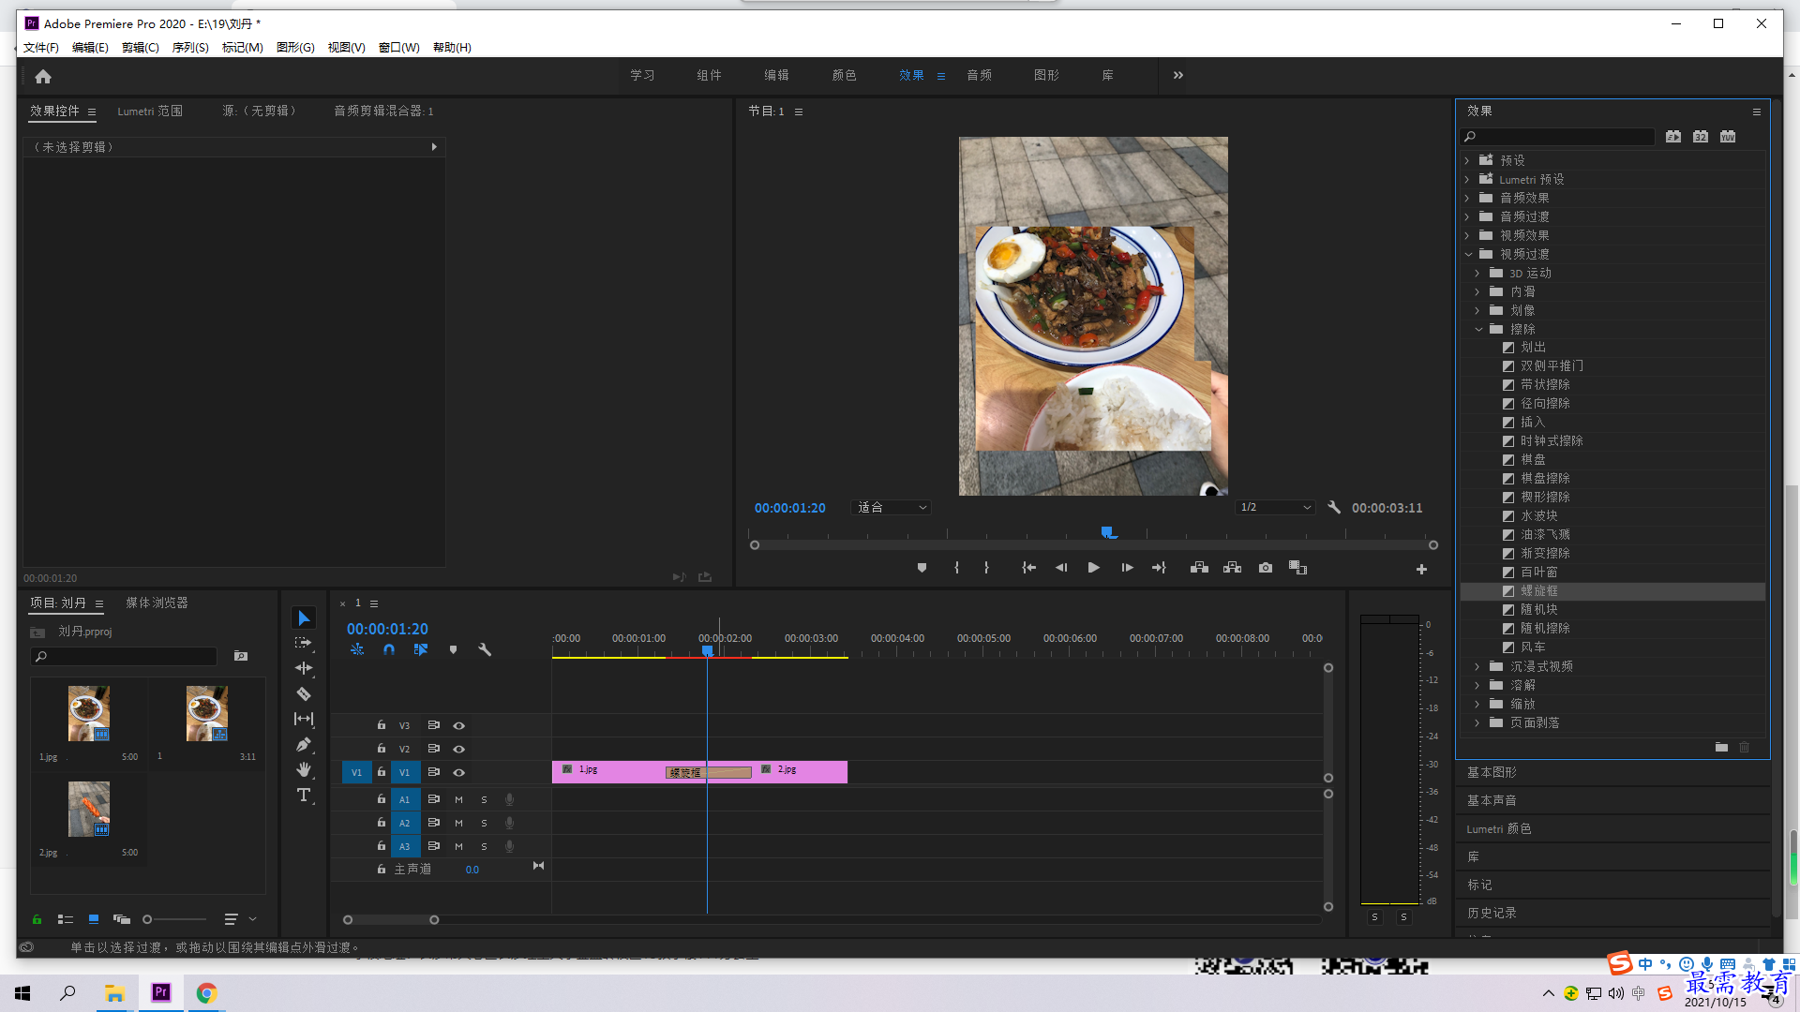Step back one frame

pyautogui.click(x=1061, y=568)
